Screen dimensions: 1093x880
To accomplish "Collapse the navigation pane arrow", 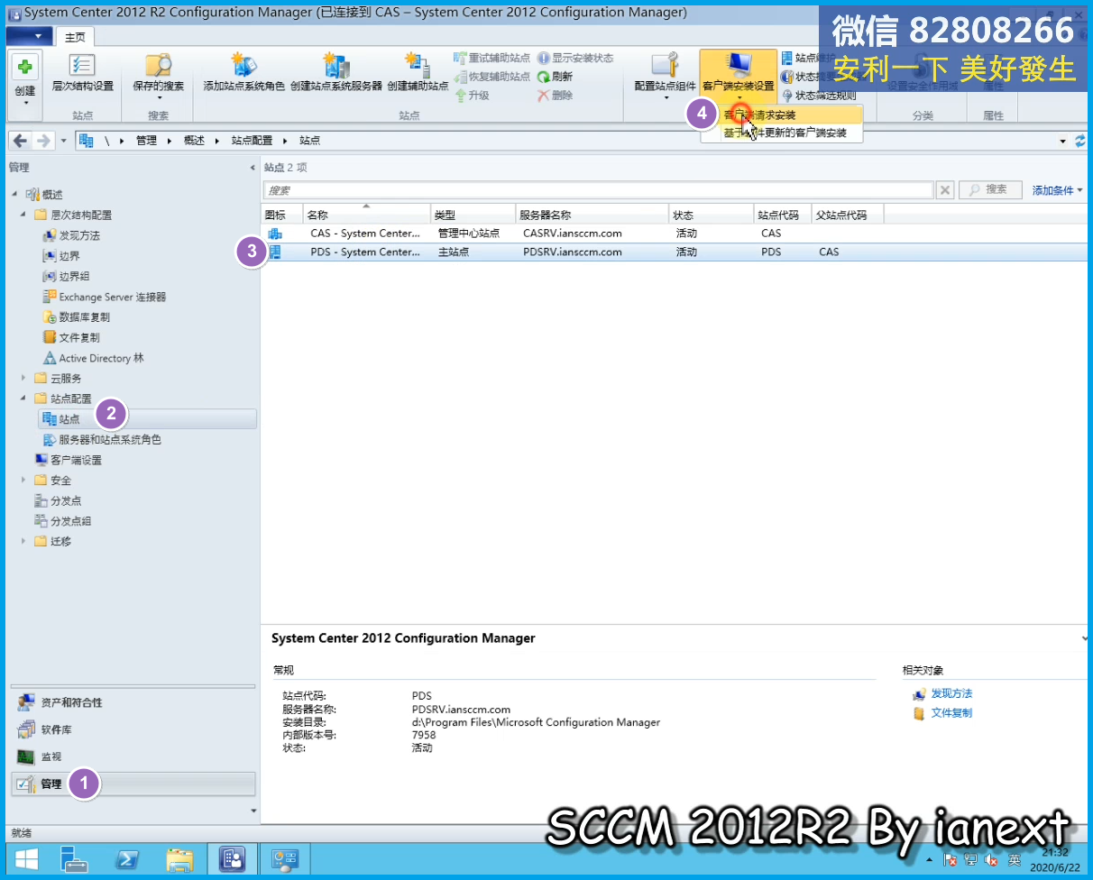I will click(x=253, y=168).
